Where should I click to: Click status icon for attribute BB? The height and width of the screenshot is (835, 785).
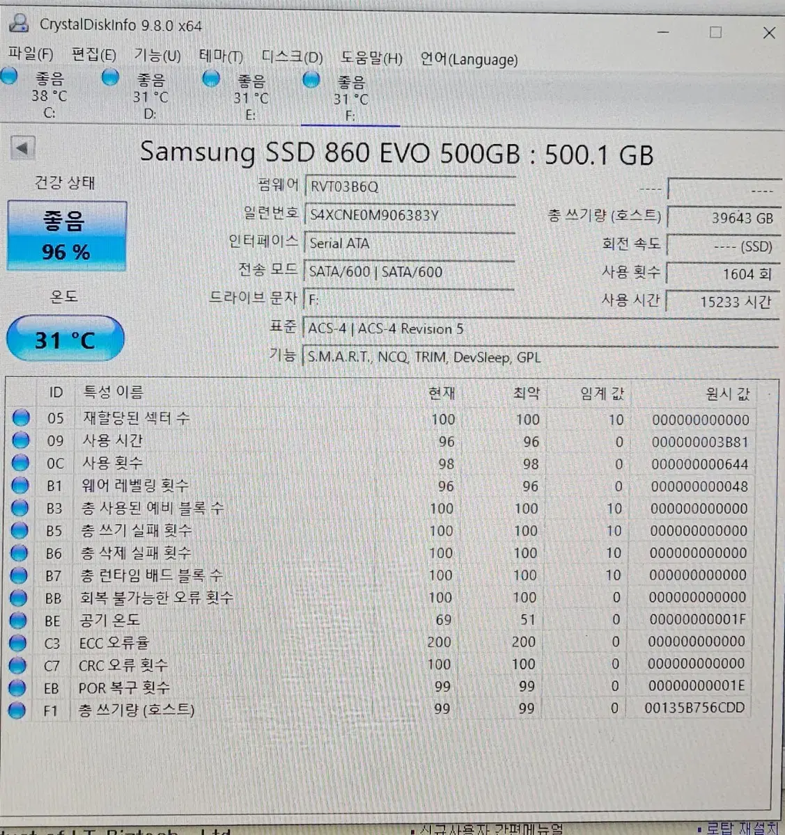[19, 598]
